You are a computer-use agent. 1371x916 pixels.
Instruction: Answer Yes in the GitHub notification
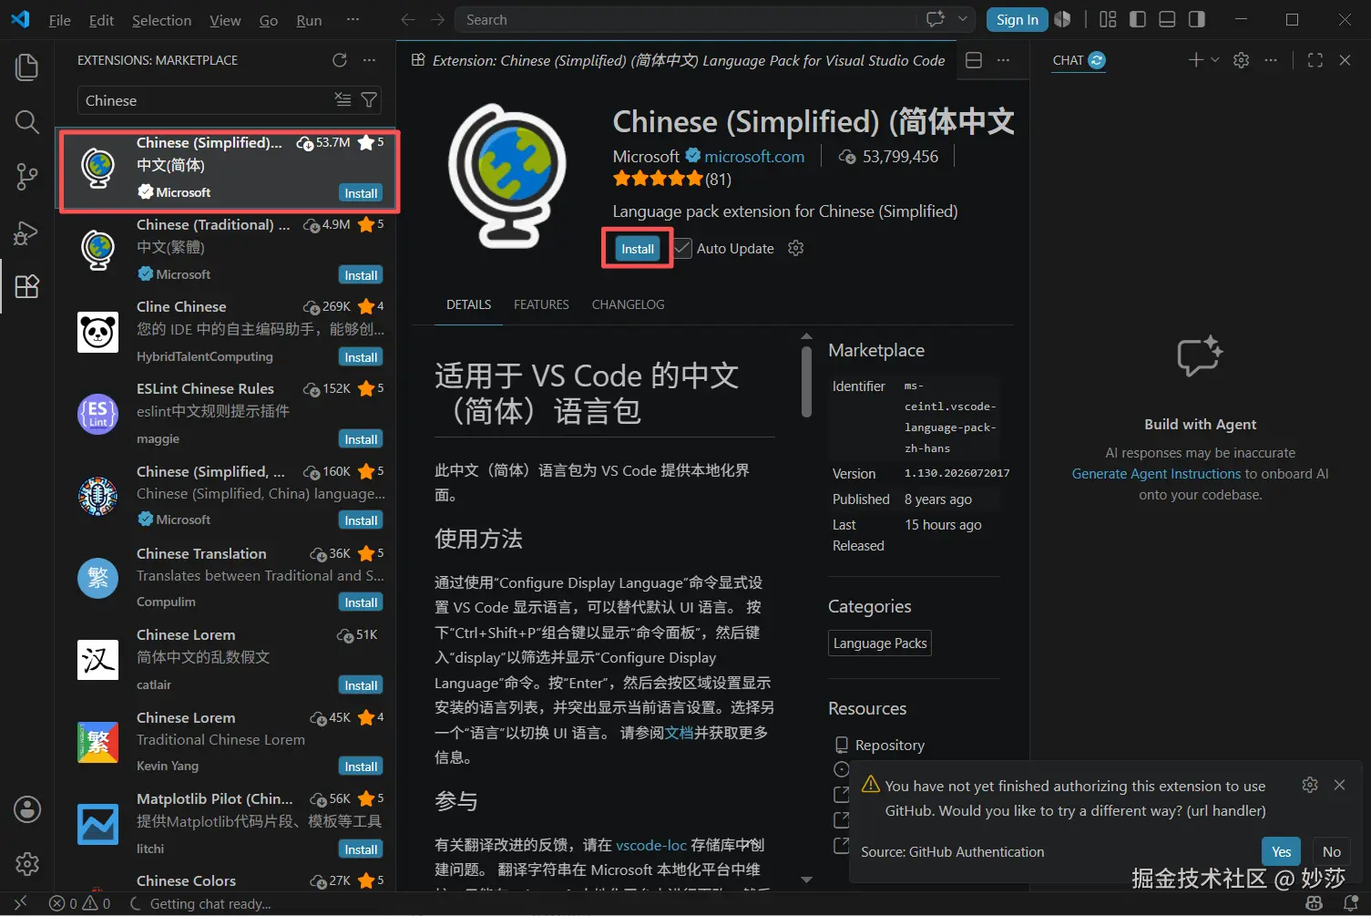click(x=1281, y=851)
